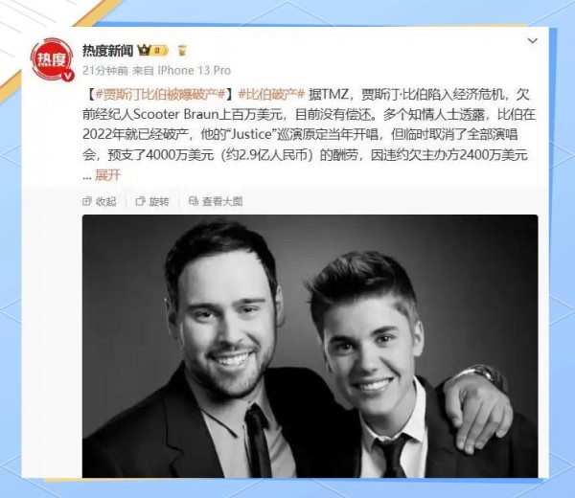This screenshot has height=498, width=575.
Task: Open hashtag #贾斯汀比伯被曝破产#
Action: coord(160,95)
